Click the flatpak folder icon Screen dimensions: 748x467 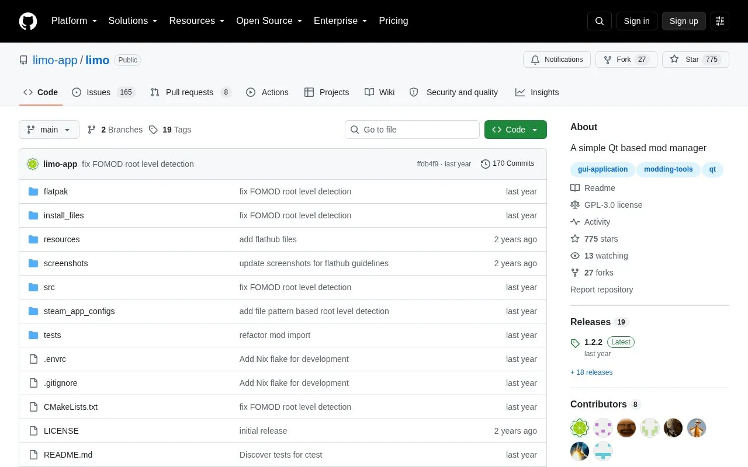[x=33, y=191]
